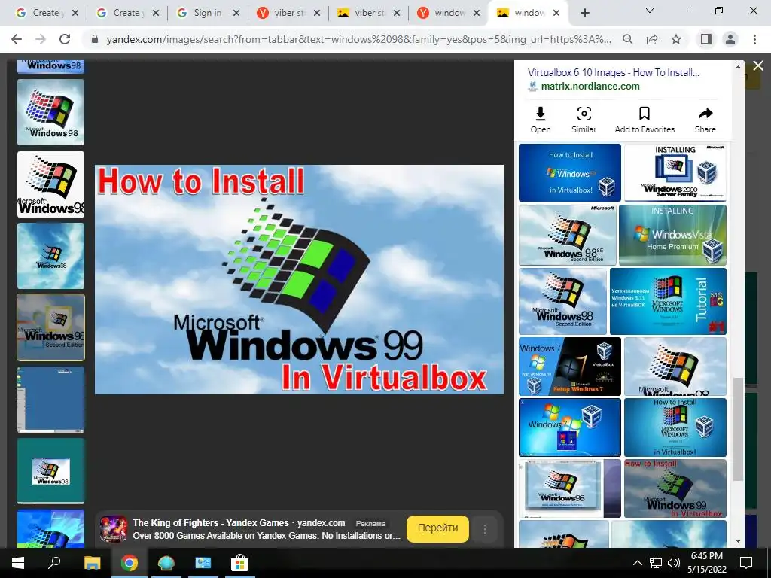Open Chrome profile avatar menu
771x578 pixels.
pos(730,39)
